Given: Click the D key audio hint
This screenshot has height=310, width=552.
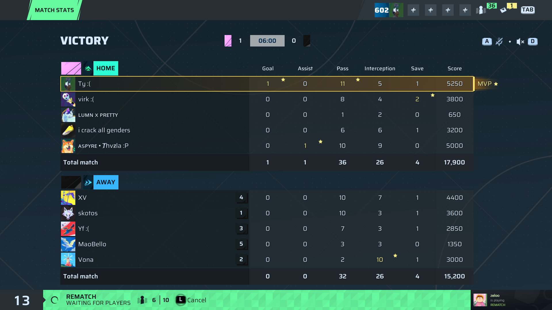Looking at the screenshot, I should click(x=533, y=41).
